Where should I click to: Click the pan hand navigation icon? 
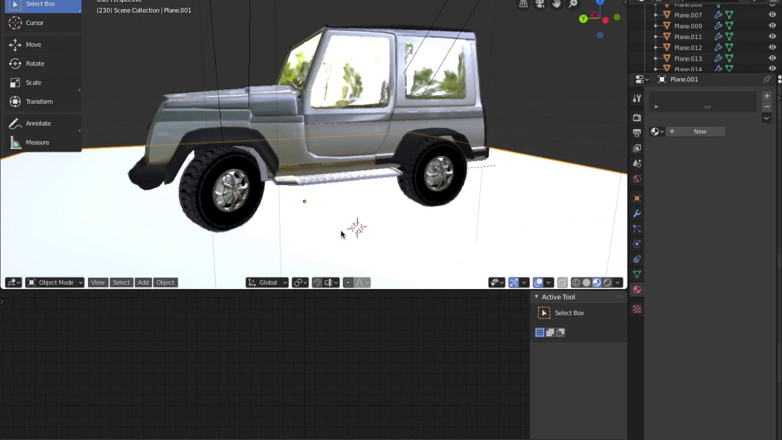pyautogui.click(x=557, y=3)
